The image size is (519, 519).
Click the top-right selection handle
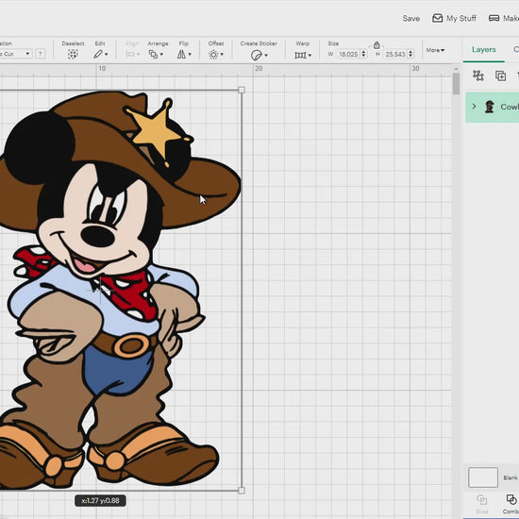[x=242, y=90]
